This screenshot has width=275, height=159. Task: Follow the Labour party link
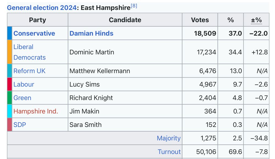[x=24, y=84]
